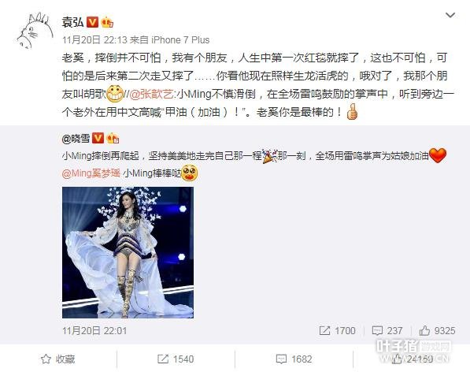
Task: Open the post options chevron menu
Action: pos(450,15)
